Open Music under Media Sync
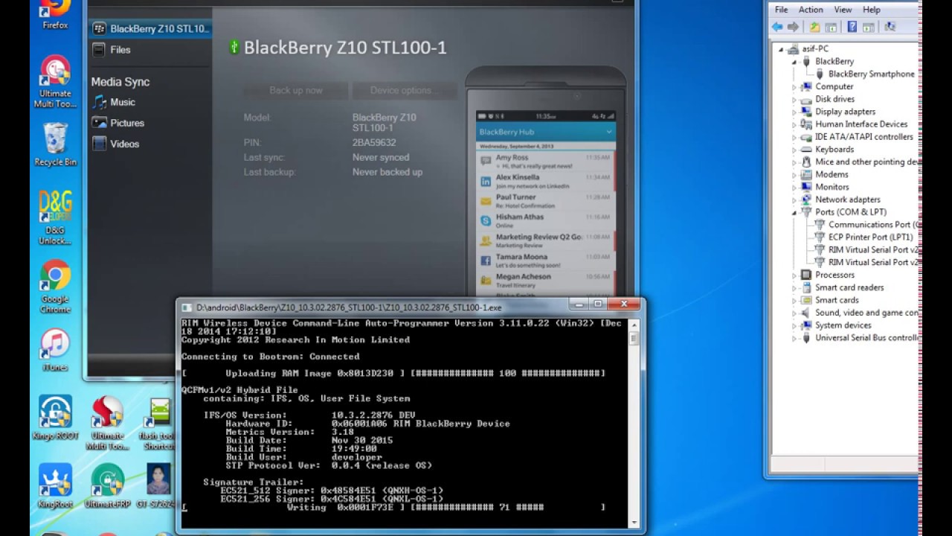Viewport: 952px width, 536px height. pyautogui.click(x=122, y=102)
